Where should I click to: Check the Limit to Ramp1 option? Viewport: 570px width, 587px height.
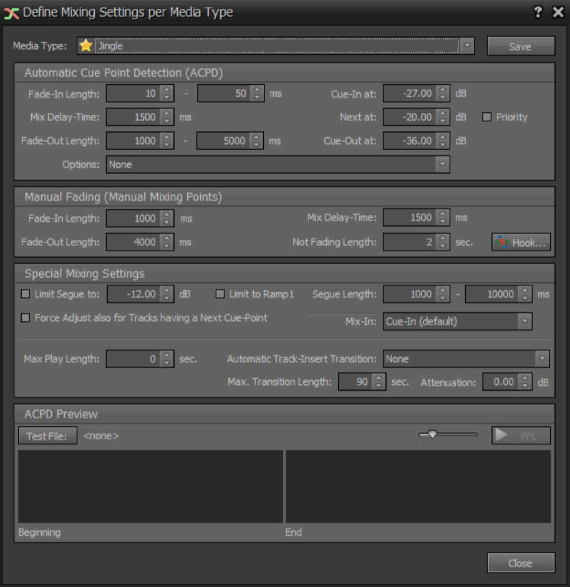[220, 294]
